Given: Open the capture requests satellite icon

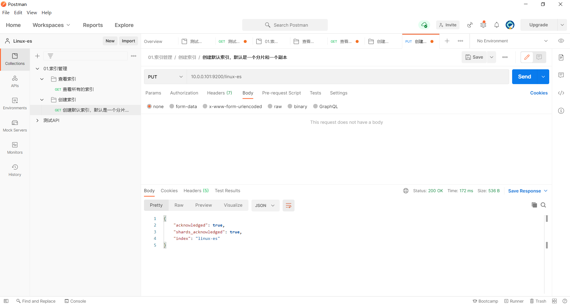Looking at the screenshot, I should pos(470,25).
